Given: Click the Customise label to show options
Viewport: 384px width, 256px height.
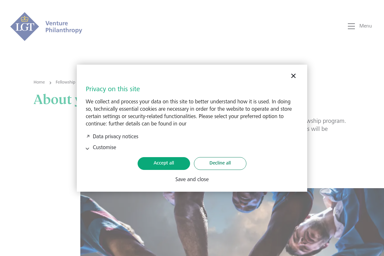Looking at the screenshot, I should (x=104, y=148).
